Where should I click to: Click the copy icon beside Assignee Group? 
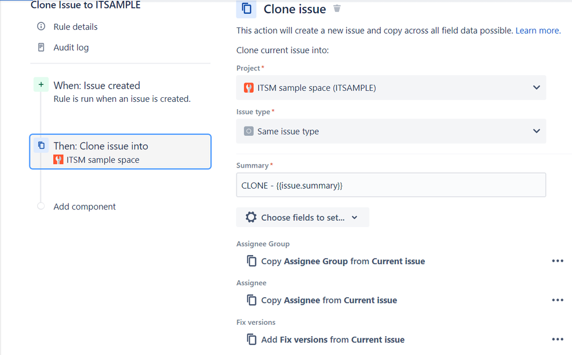coord(252,261)
